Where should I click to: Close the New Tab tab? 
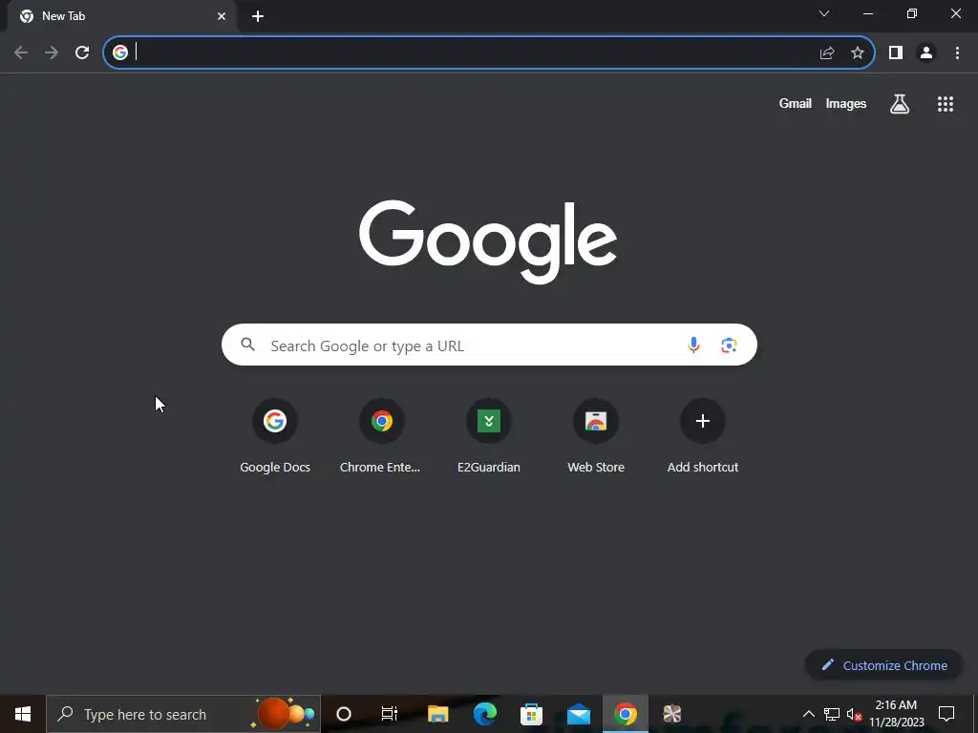(222, 16)
